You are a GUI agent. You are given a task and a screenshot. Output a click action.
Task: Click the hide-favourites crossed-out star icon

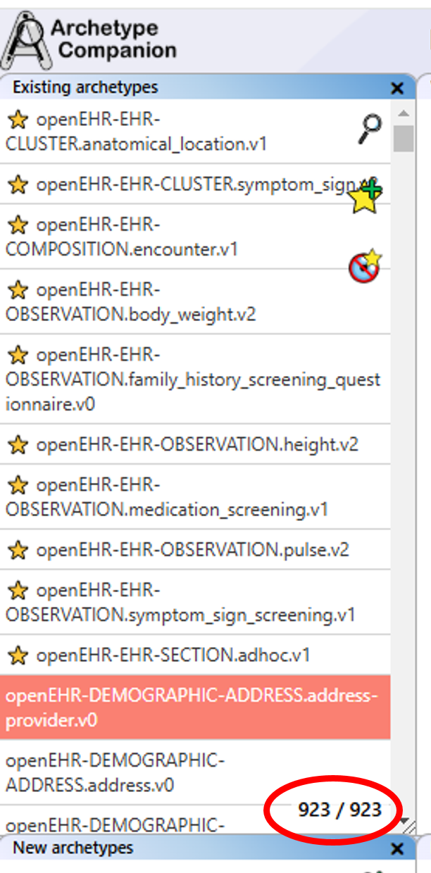(x=364, y=267)
